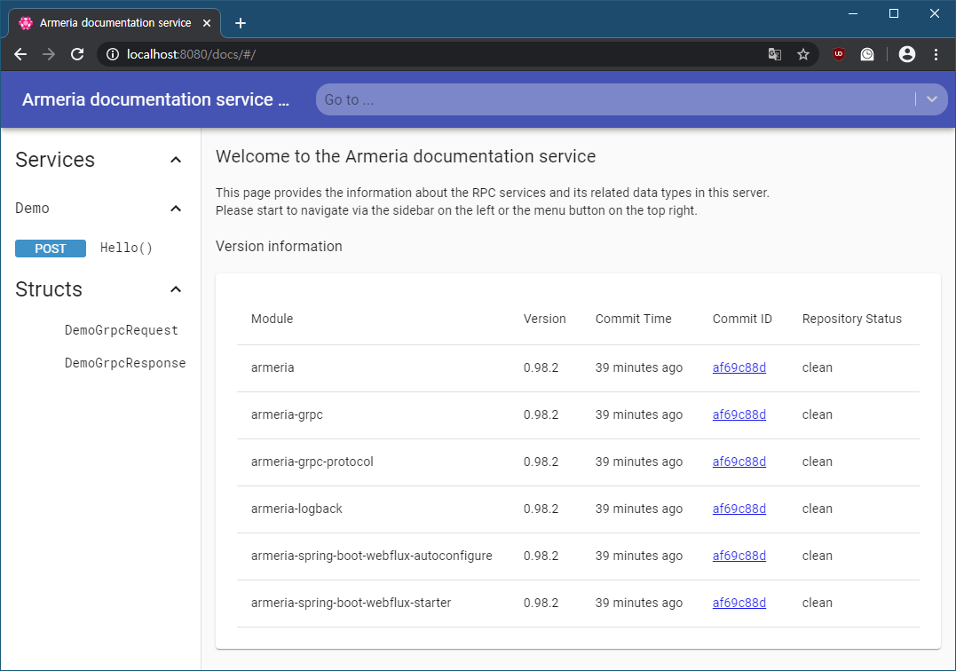Open the Chrome profile avatar
This screenshot has width=956, height=671.
[907, 54]
